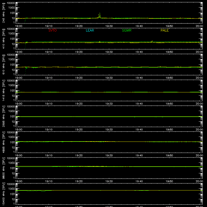Screen dimensions: 207x207
Task: Click the 20:00 tick label under 4995 MHz plot
Action: pos(199,156)
